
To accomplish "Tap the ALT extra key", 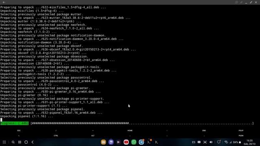I will tap(93, 135).
